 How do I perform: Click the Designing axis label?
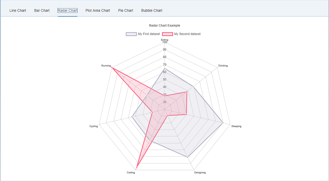(x=200, y=173)
